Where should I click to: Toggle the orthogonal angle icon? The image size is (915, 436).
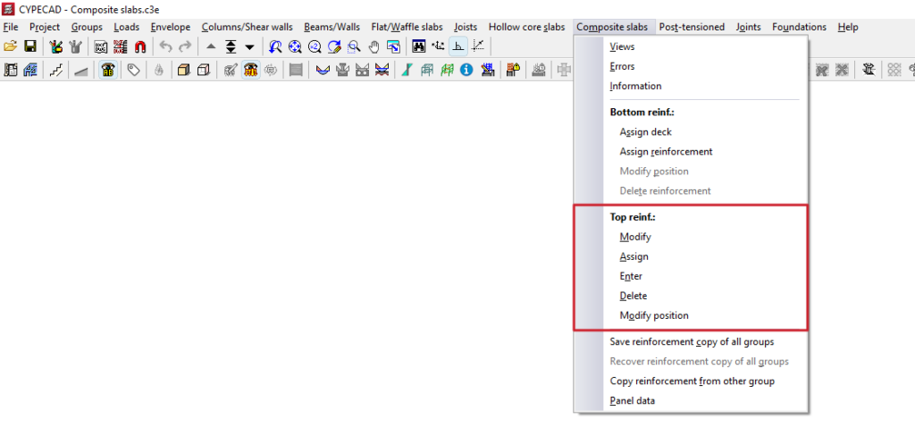(x=458, y=46)
